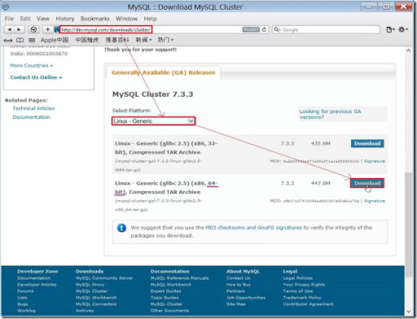Open Site Map footer link
Screen dimensions: 417x319
click(236, 304)
